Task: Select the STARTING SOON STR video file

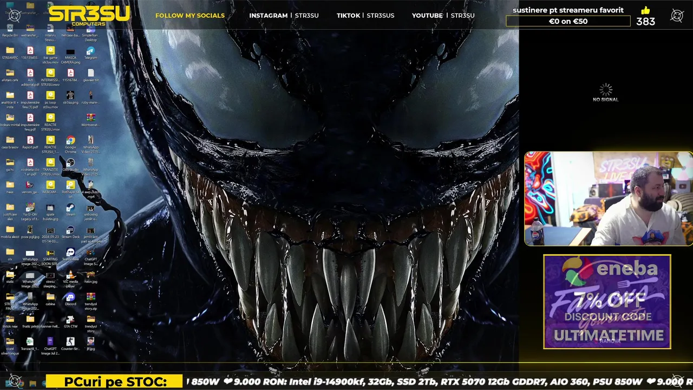Action: pyautogui.click(x=50, y=257)
